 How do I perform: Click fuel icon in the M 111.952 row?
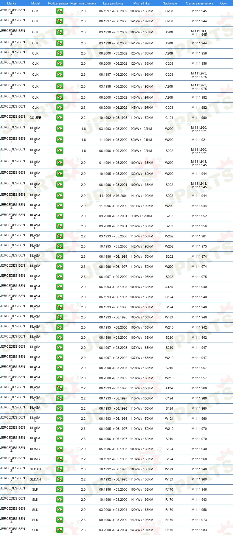[x=60, y=216]
